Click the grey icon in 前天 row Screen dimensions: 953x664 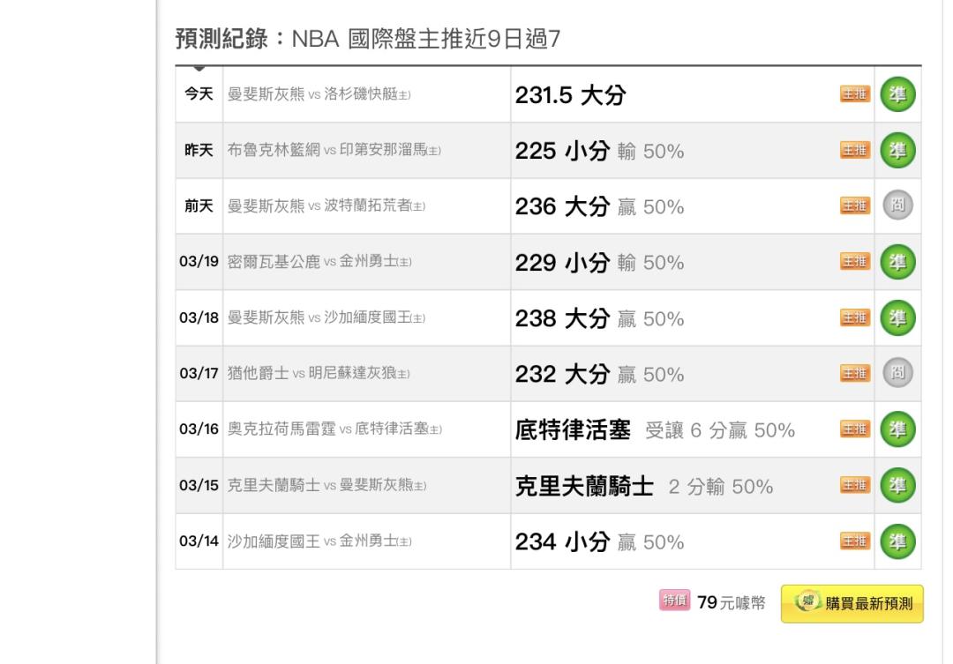(x=897, y=205)
